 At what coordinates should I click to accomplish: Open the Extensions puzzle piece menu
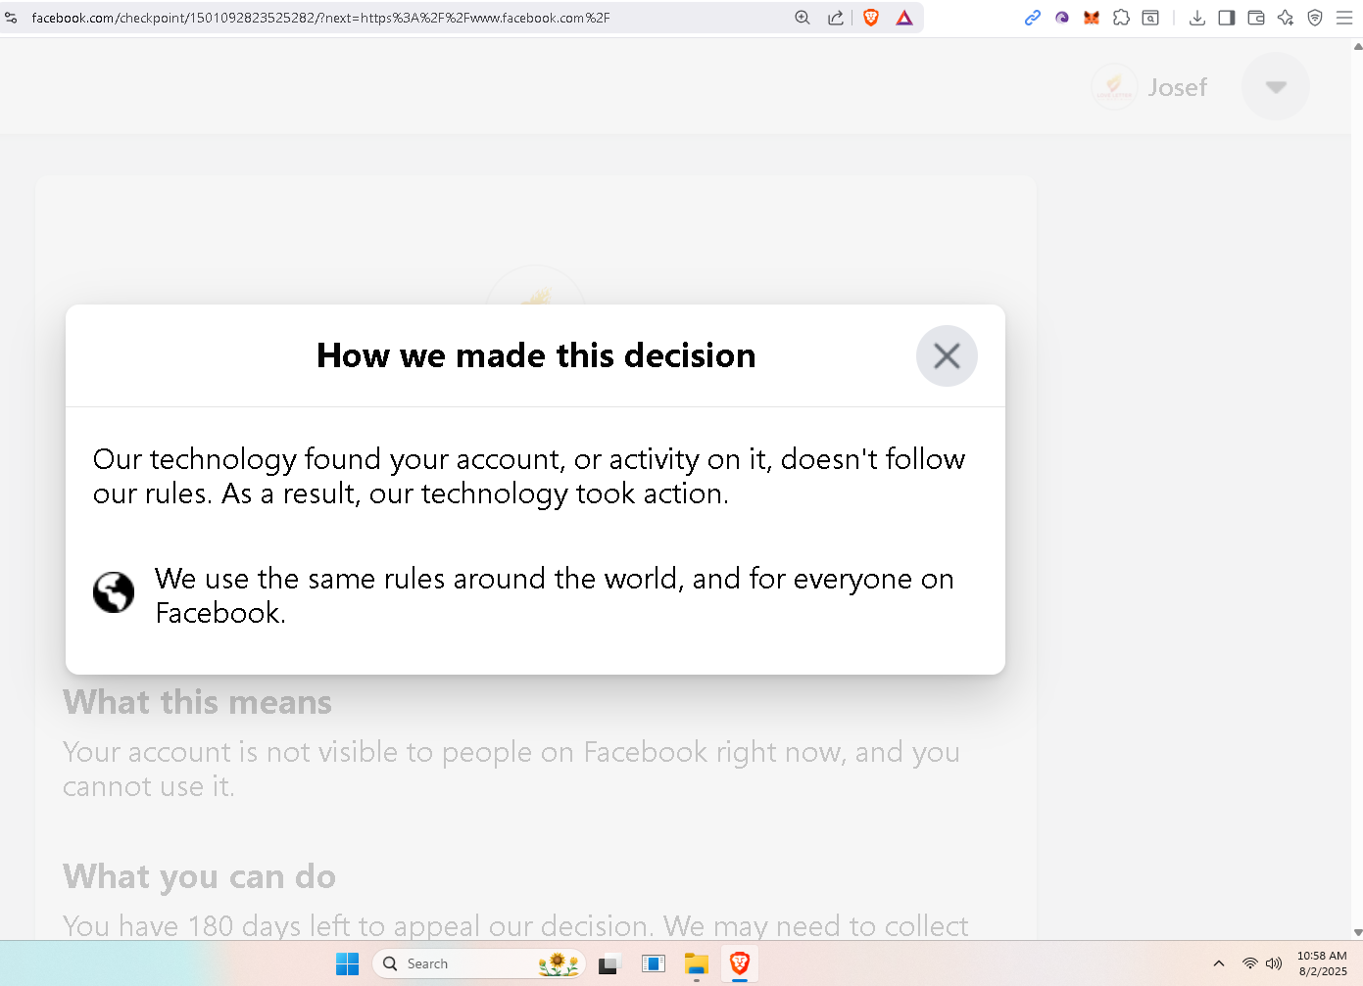[x=1121, y=18]
